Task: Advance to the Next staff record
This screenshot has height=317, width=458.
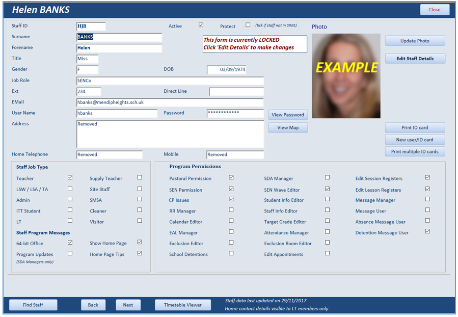Action: [x=128, y=305]
